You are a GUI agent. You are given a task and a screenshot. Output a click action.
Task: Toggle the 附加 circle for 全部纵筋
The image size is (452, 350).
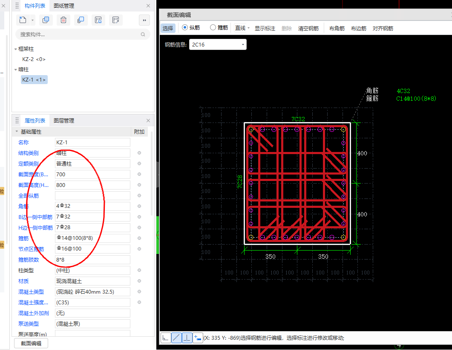pos(139,195)
